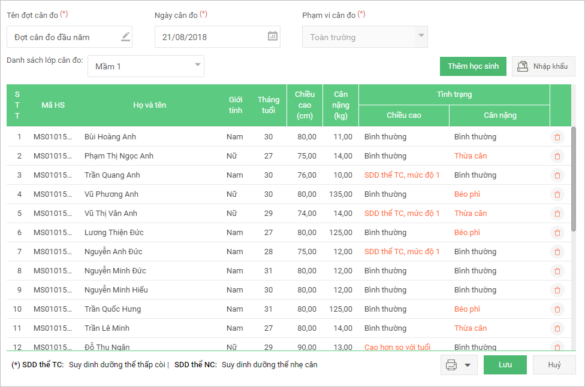Screen dimensions: 585x387
Task: Click Thêm học sinh button
Action: [x=473, y=66]
